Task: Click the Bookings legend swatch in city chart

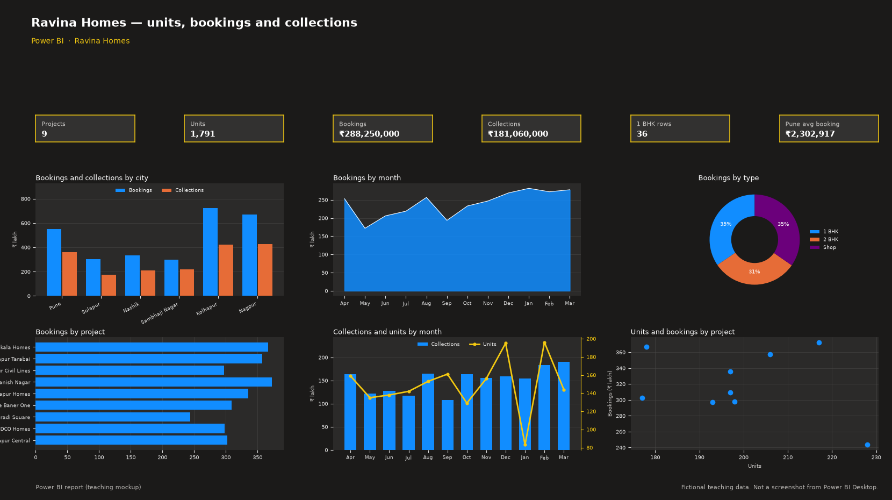Action: (x=120, y=190)
